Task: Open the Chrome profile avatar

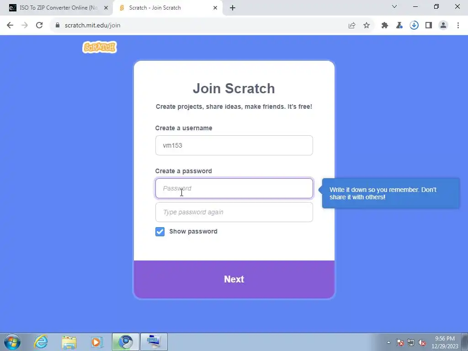Action: pos(443,26)
